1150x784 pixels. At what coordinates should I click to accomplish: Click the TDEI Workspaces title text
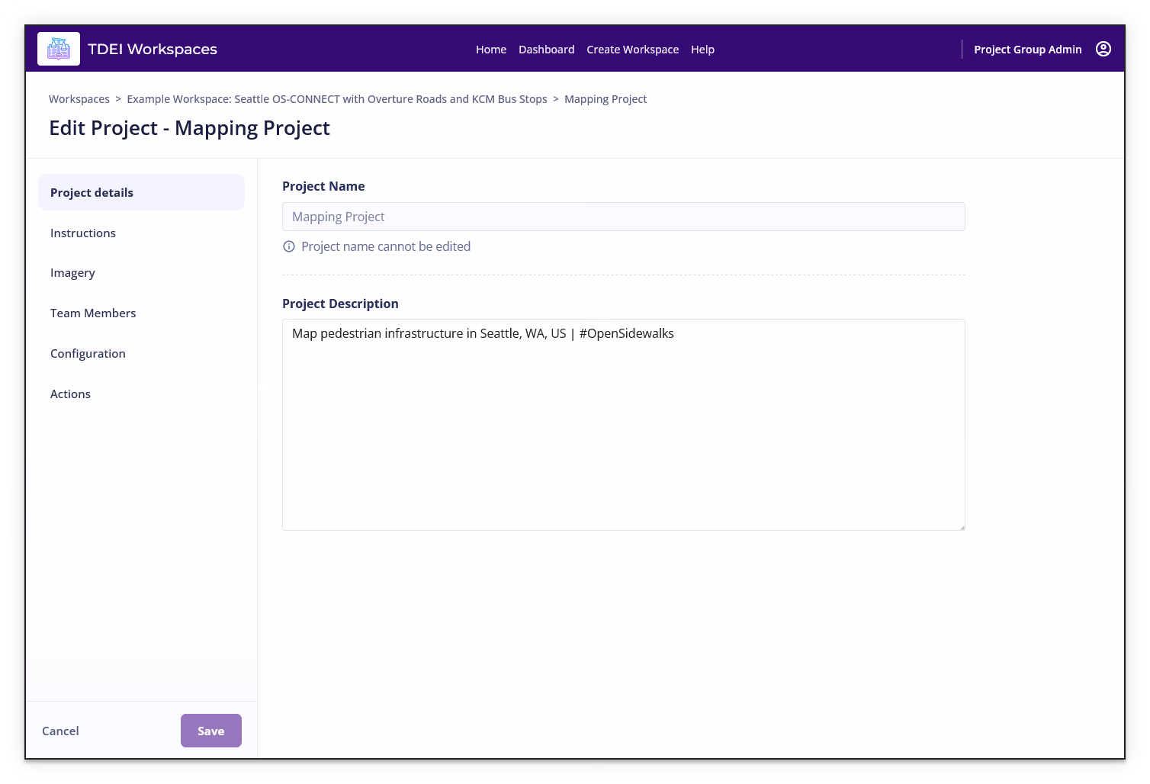[153, 49]
